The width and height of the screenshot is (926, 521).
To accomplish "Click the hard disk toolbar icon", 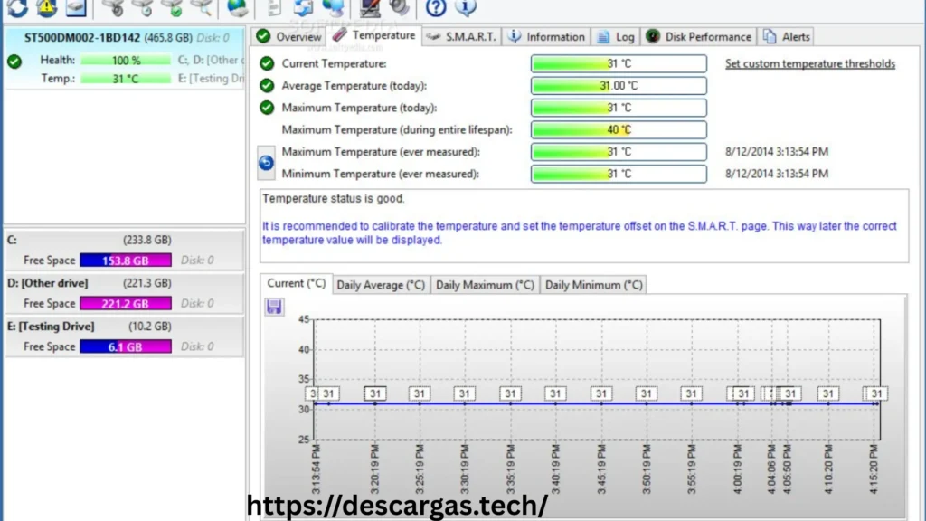I will click(x=76, y=7).
